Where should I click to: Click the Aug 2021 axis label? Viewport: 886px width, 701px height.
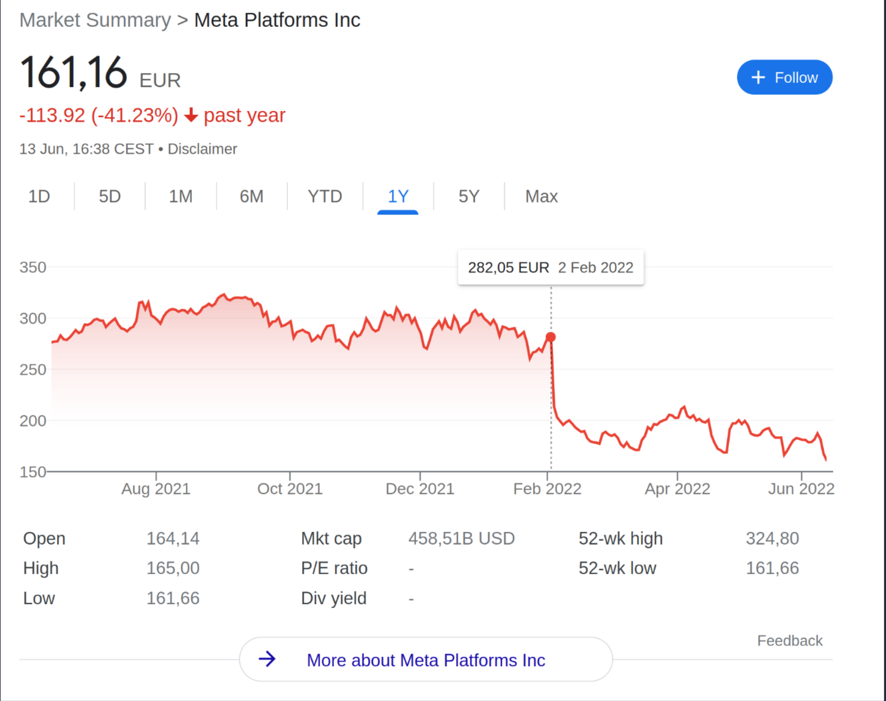coord(156,489)
